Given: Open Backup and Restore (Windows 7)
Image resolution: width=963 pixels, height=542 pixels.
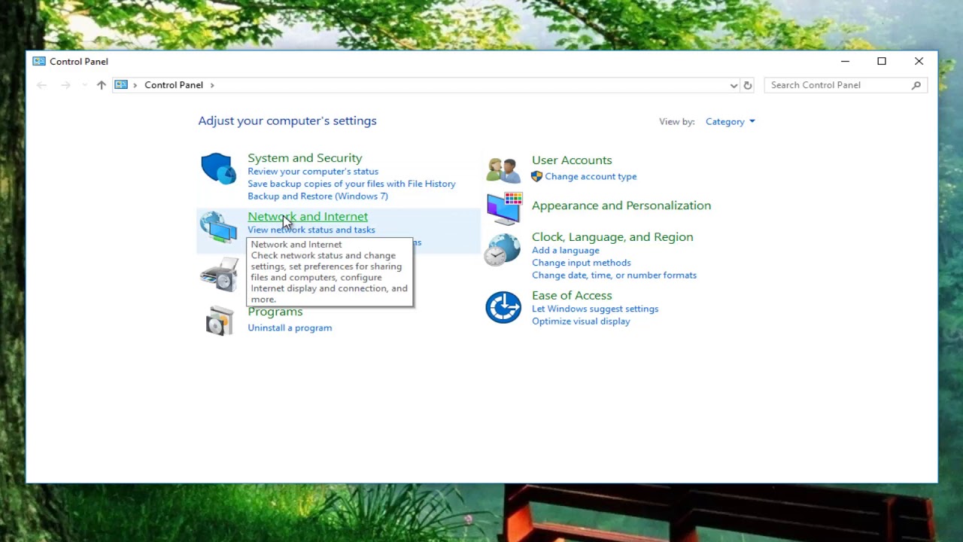Looking at the screenshot, I should tap(317, 196).
